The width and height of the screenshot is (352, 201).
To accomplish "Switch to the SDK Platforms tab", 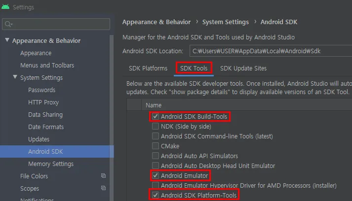I will [148, 68].
